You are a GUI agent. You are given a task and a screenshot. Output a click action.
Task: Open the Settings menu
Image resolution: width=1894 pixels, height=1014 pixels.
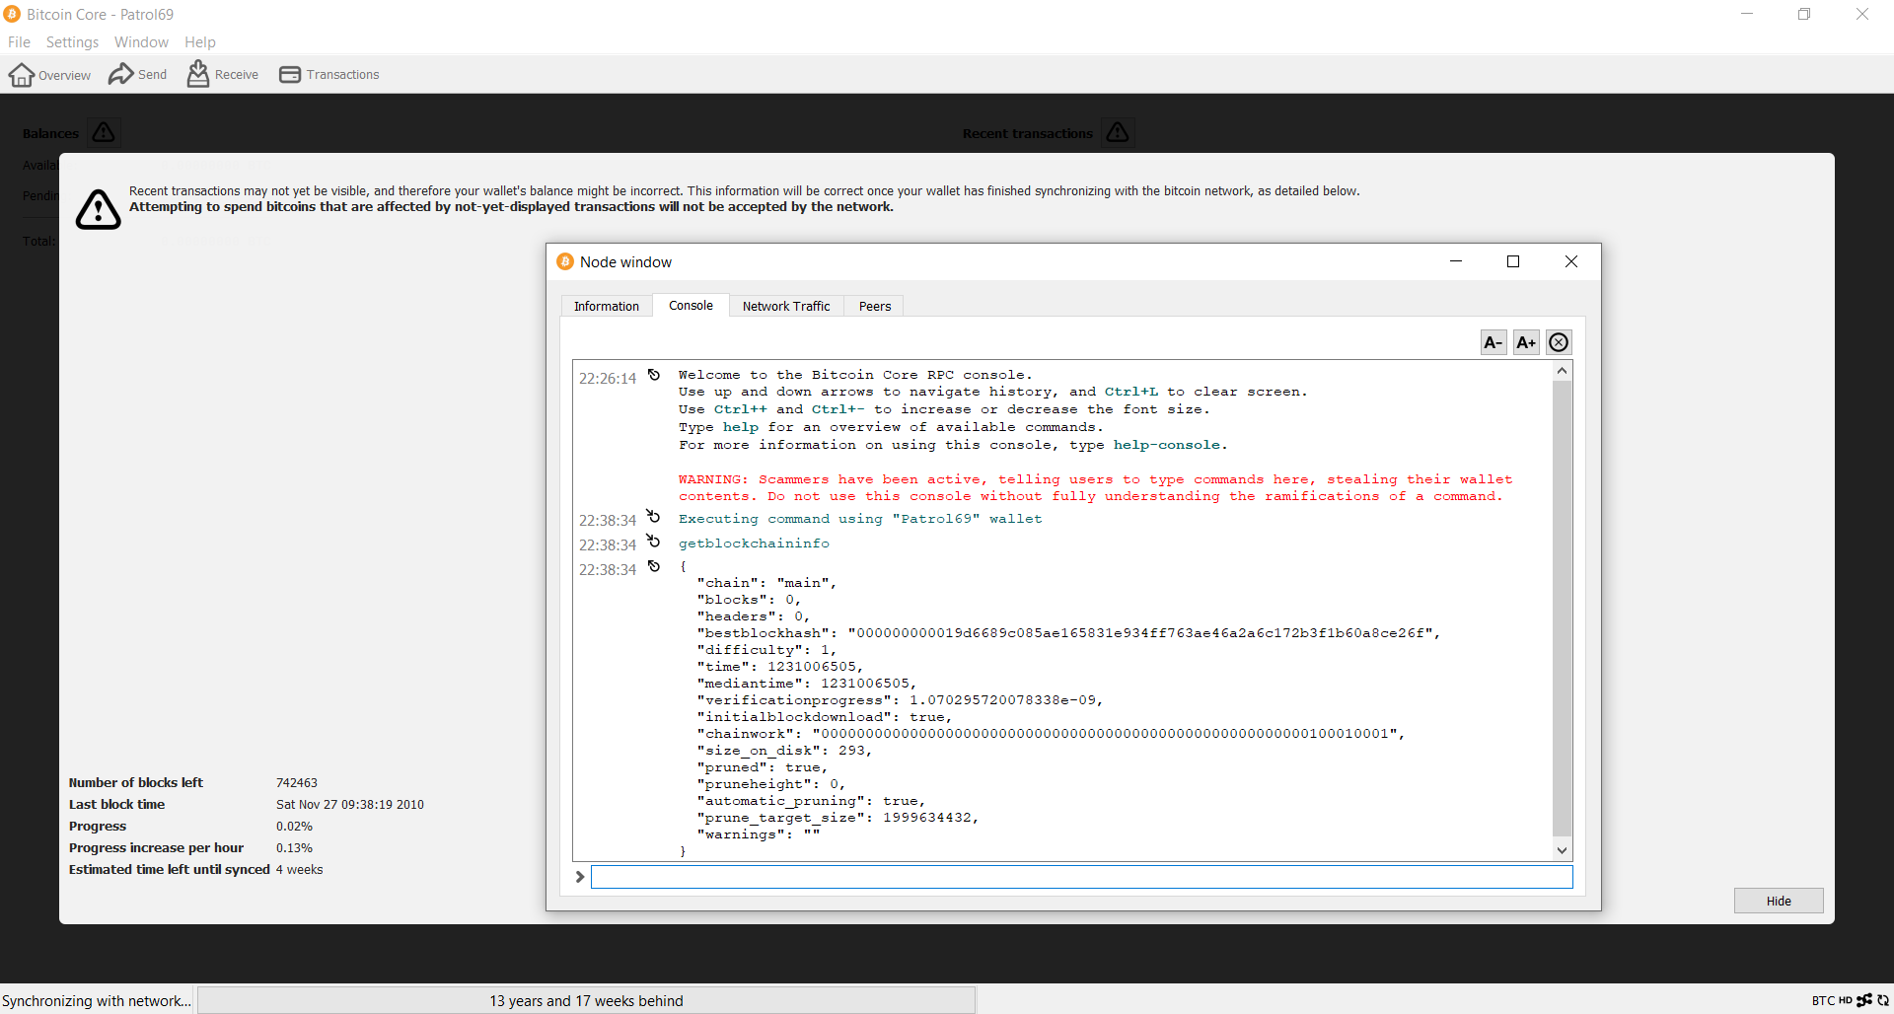click(72, 42)
